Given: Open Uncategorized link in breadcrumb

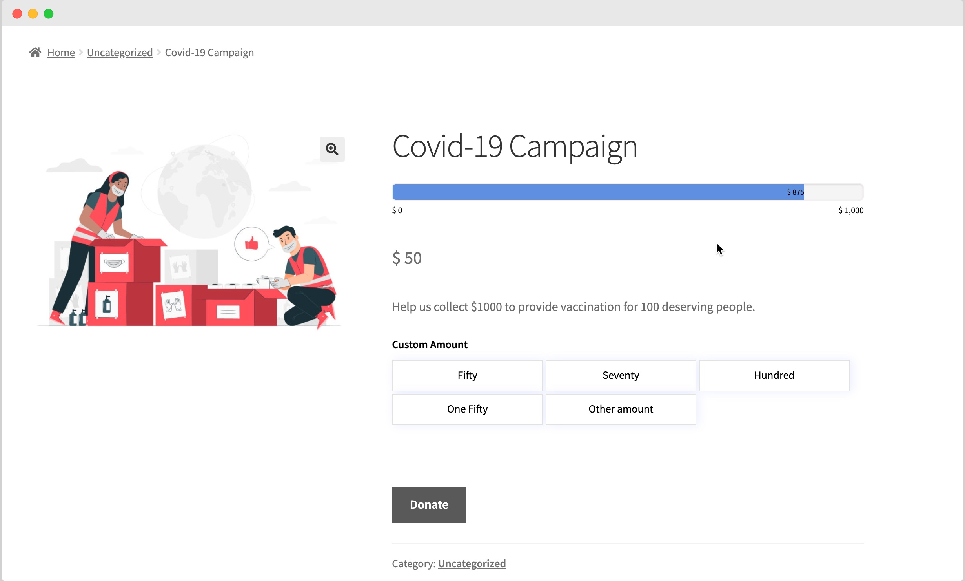Looking at the screenshot, I should tap(120, 53).
